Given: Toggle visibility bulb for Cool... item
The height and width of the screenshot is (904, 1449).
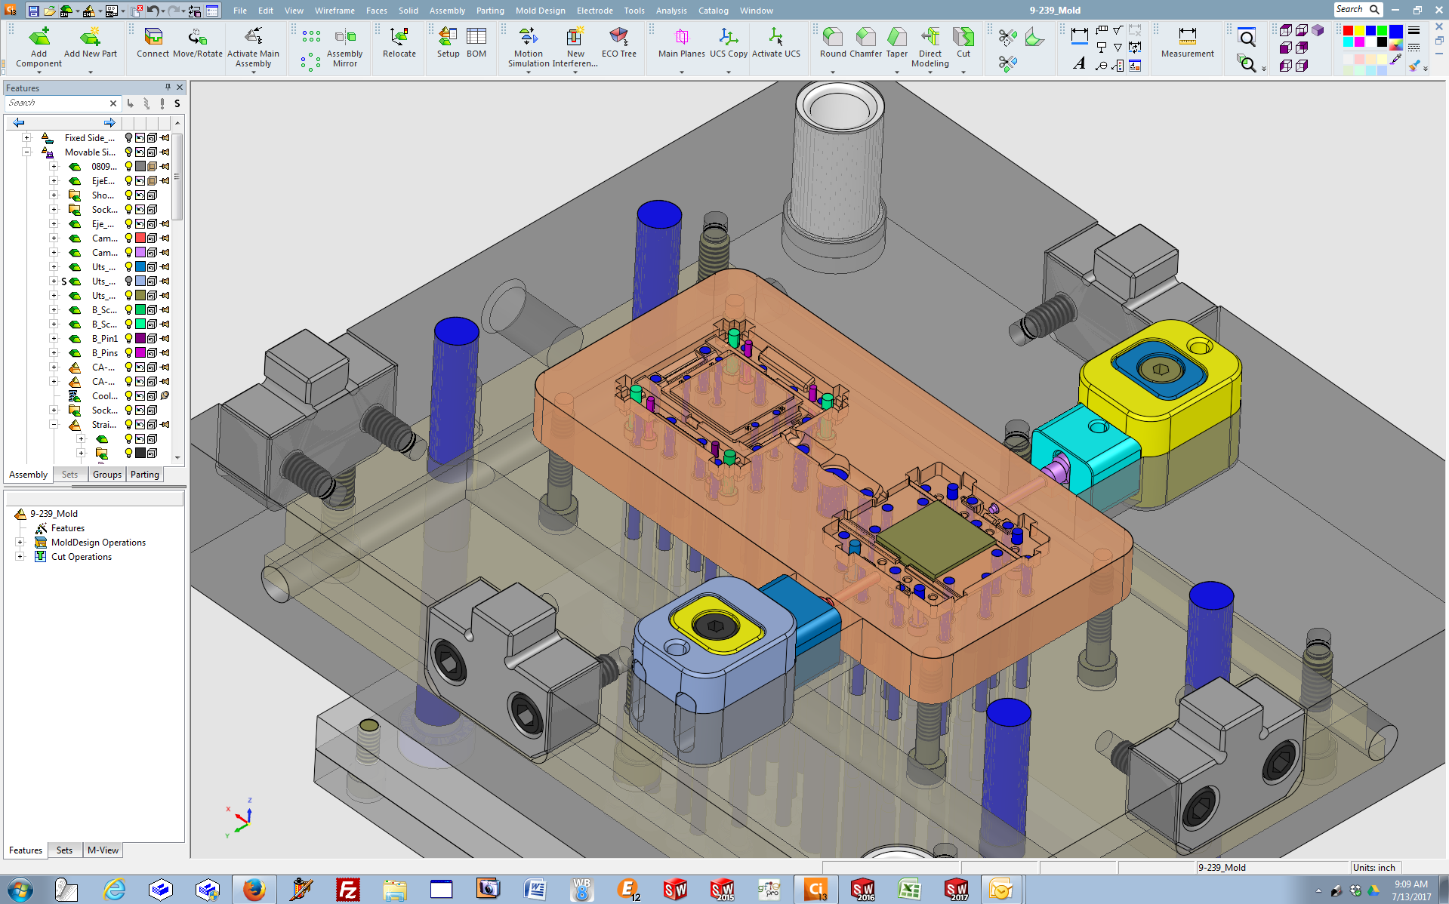Looking at the screenshot, I should pos(128,396).
